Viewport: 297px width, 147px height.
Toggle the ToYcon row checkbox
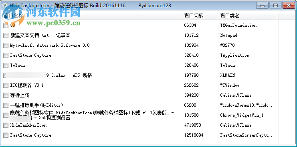pos(6,65)
